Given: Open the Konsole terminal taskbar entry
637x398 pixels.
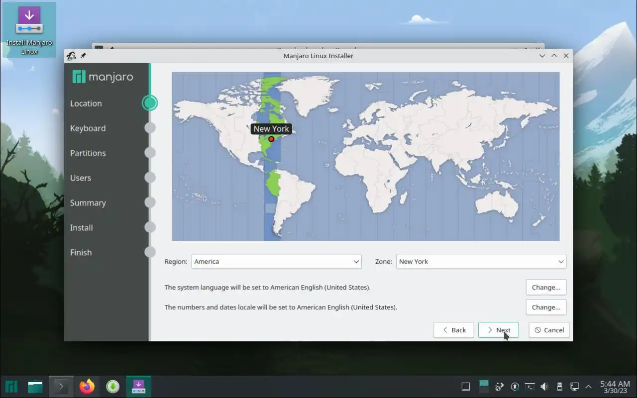Looking at the screenshot, I should click(61, 387).
